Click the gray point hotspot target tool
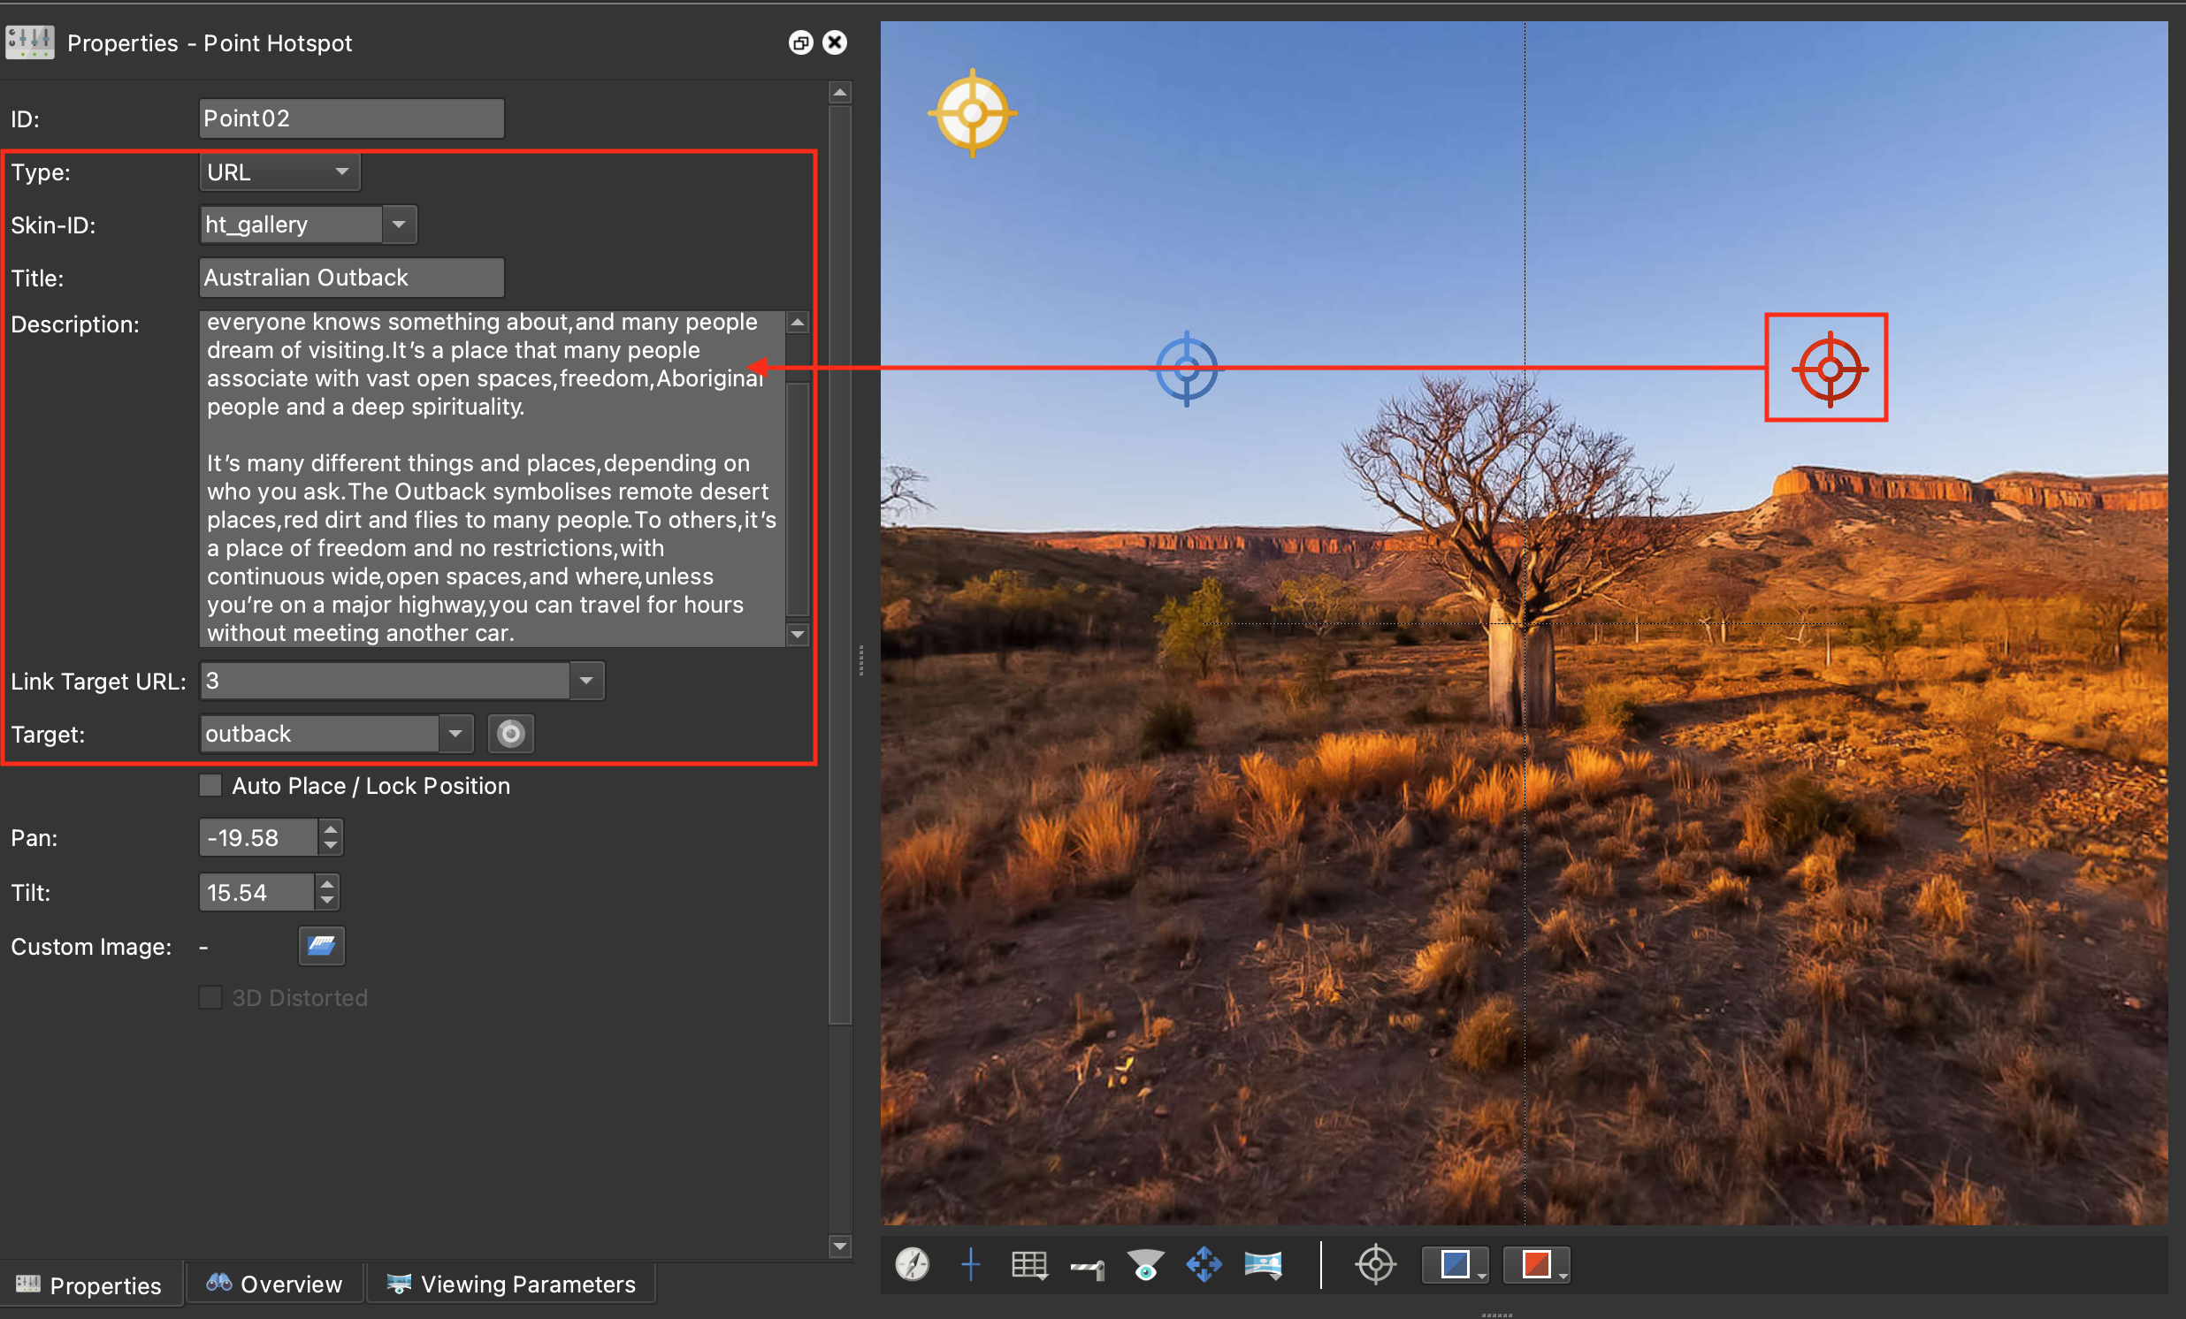 click(1375, 1264)
